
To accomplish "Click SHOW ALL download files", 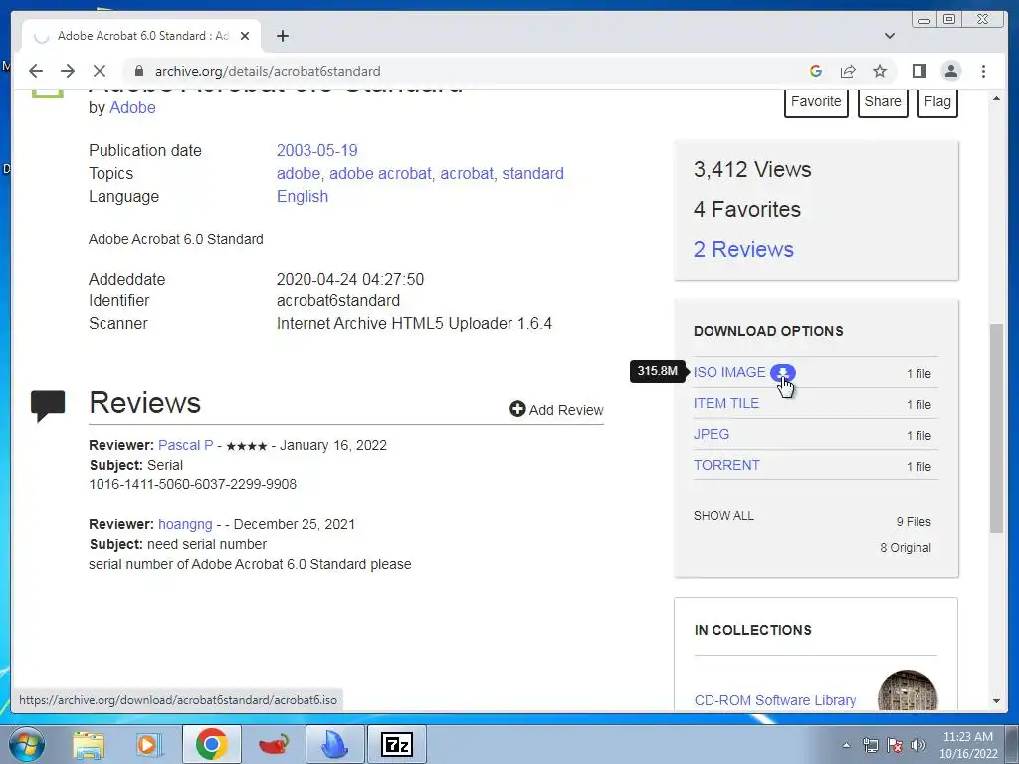I will click(x=723, y=516).
